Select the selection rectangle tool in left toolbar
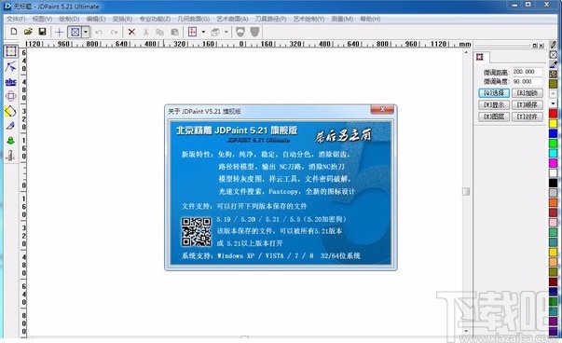Screen dimensions: 562x343 click(x=11, y=51)
